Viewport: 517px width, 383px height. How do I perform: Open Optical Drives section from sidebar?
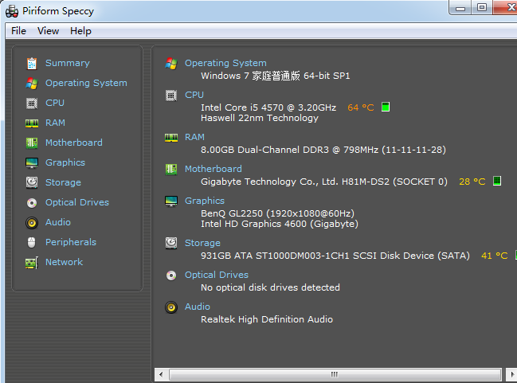pyautogui.click(x=77, y=202)
